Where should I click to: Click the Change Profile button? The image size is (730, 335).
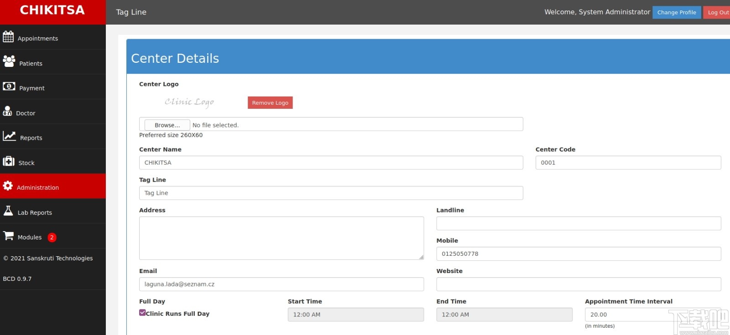point(677,12)
